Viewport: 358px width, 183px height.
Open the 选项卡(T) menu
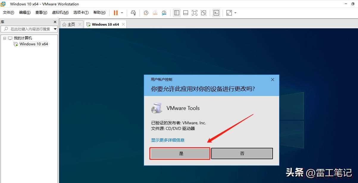[81, 13]
